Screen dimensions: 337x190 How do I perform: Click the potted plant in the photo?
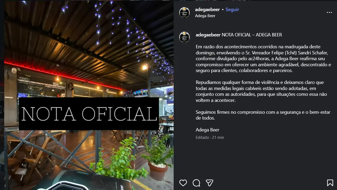(158, 158)
